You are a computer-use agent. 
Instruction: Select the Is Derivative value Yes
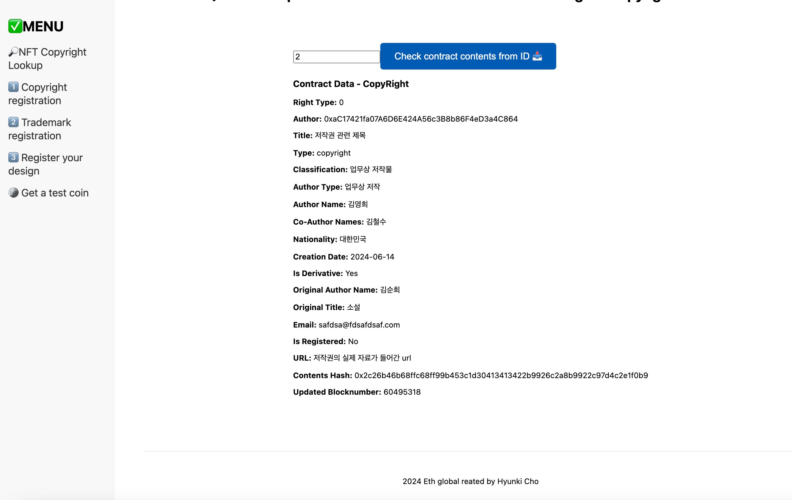tap(351, 273)
